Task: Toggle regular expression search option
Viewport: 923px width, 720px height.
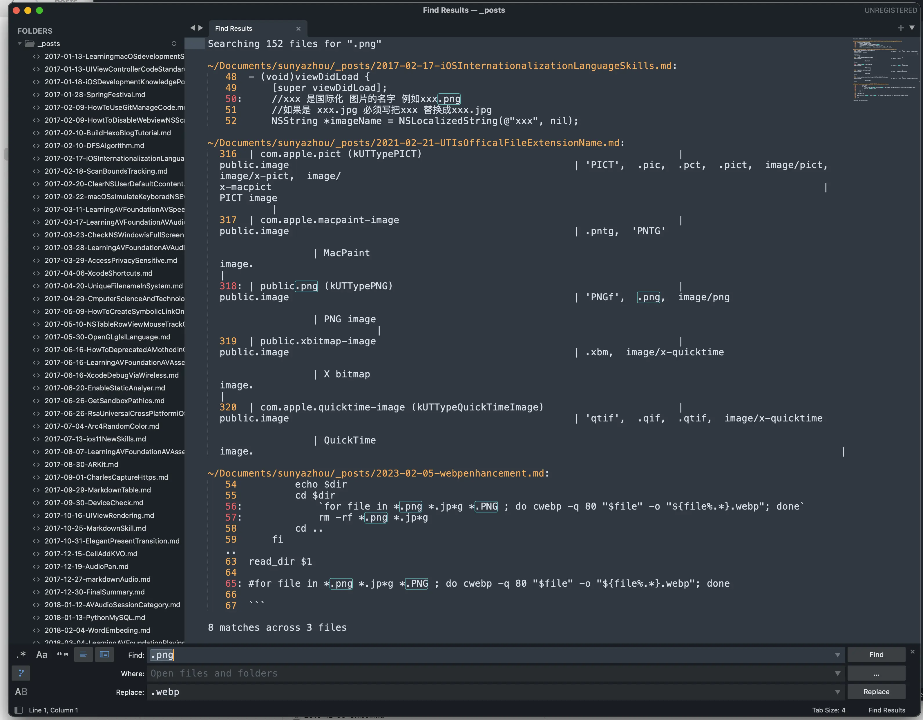Action: (21, 654)
